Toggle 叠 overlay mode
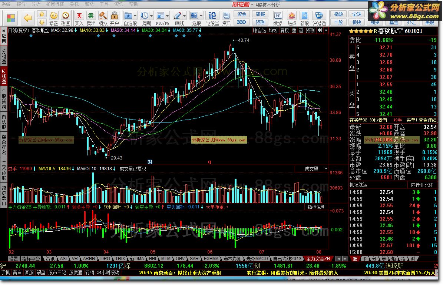Viewport: 443px width, 285px height. 294,30
